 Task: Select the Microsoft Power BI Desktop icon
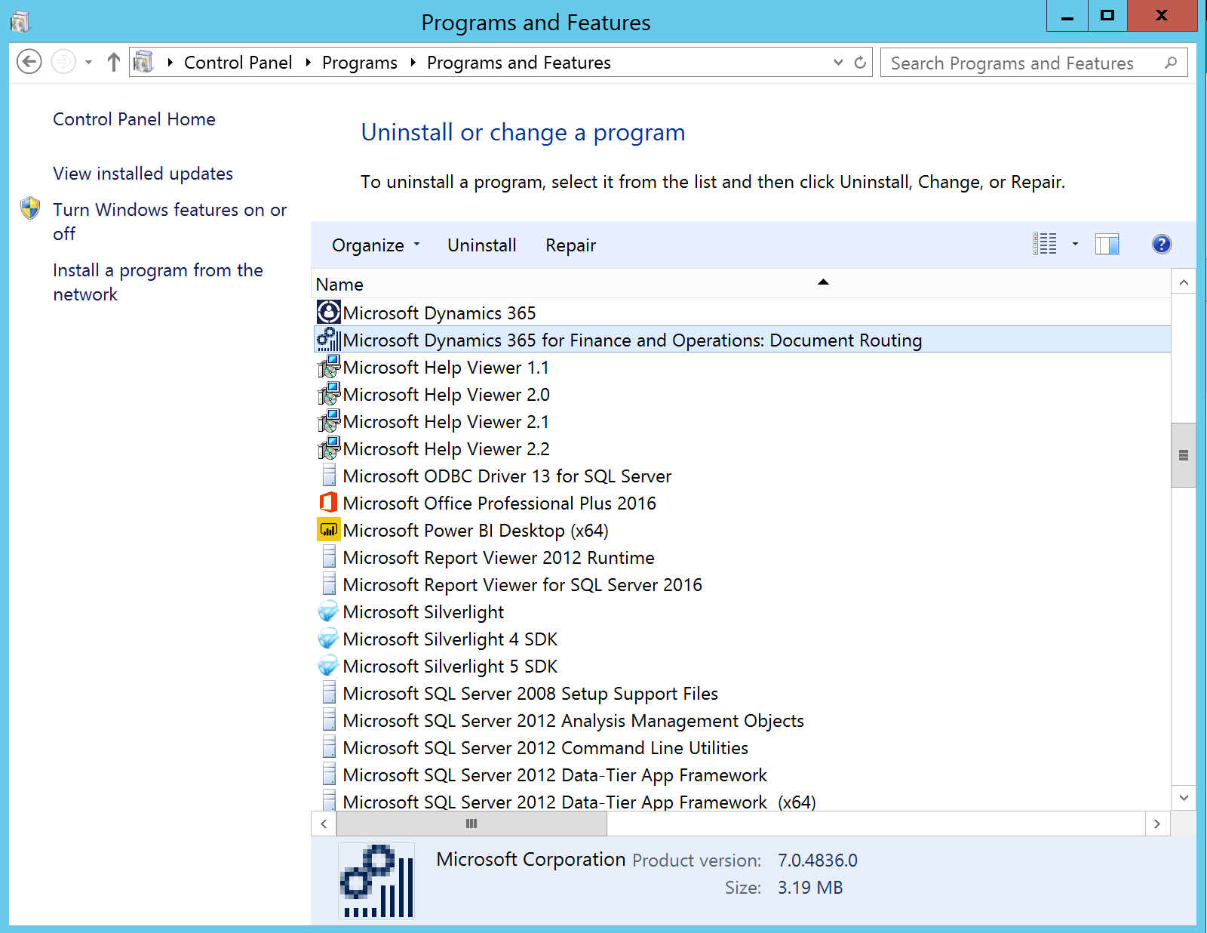(328, 529)
